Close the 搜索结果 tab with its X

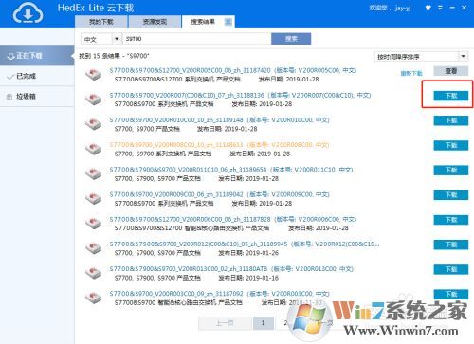[228, 22]
